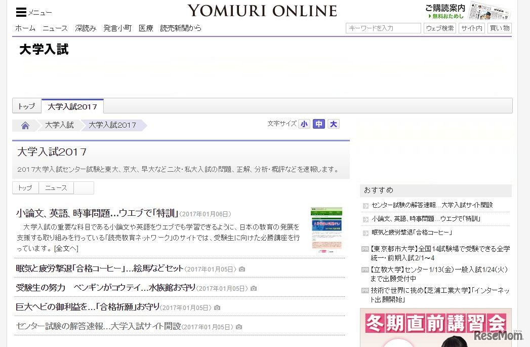Open article センター試験の解答速報…大学入試サイト開設 in list
The width and height of the screenshot is (530, 347).
pos(98,326)
